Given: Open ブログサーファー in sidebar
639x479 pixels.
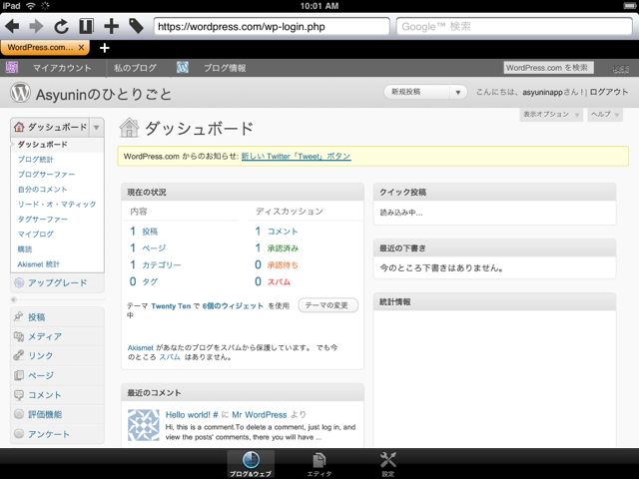Looking at the screenshot, I should click(47, 175).
